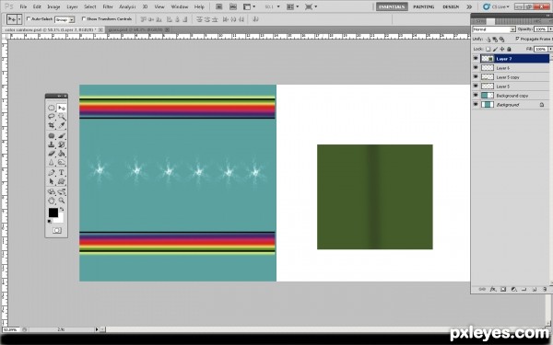
Task: Hide Layer 5 copy with its eye icon
Action: pos(476,76)
